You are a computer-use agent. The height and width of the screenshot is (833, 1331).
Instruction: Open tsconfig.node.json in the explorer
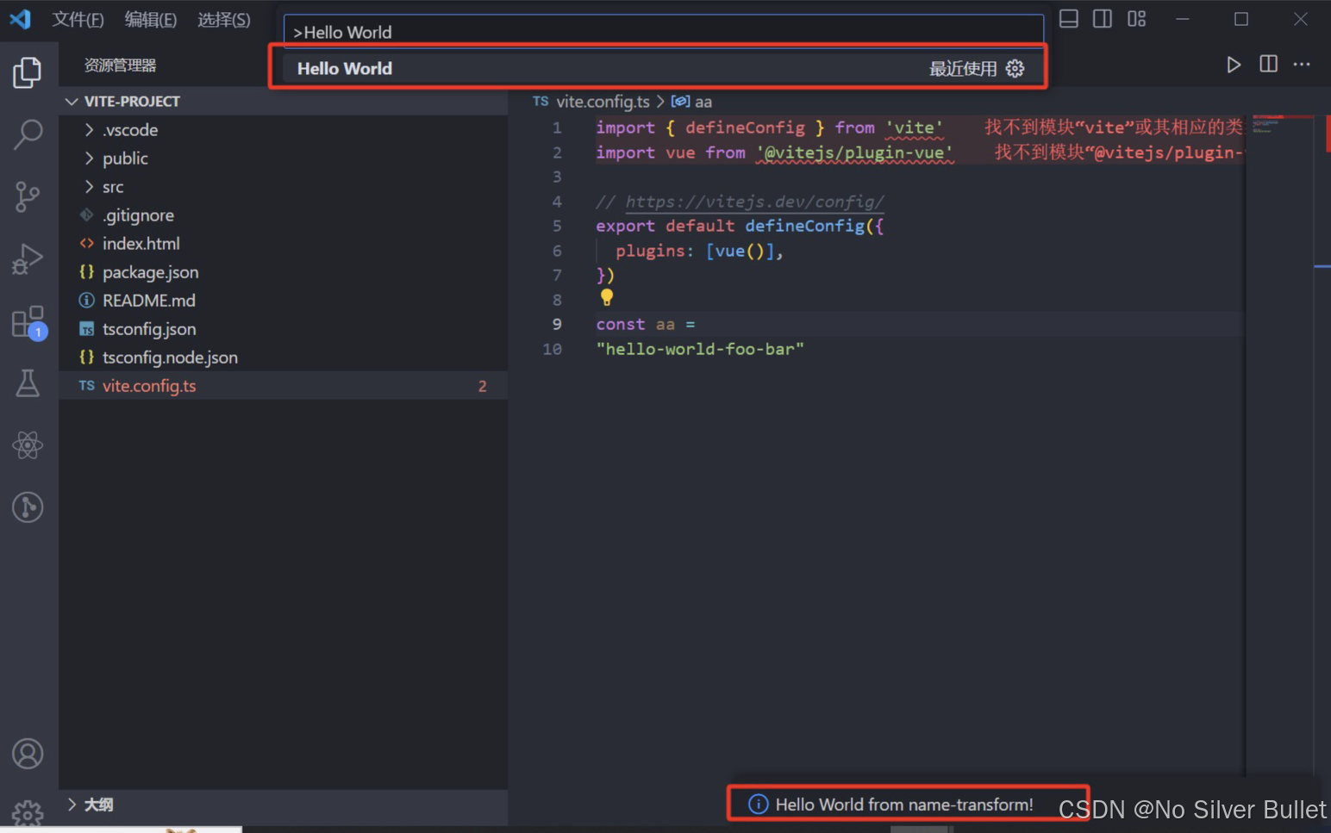pos(283,357)
